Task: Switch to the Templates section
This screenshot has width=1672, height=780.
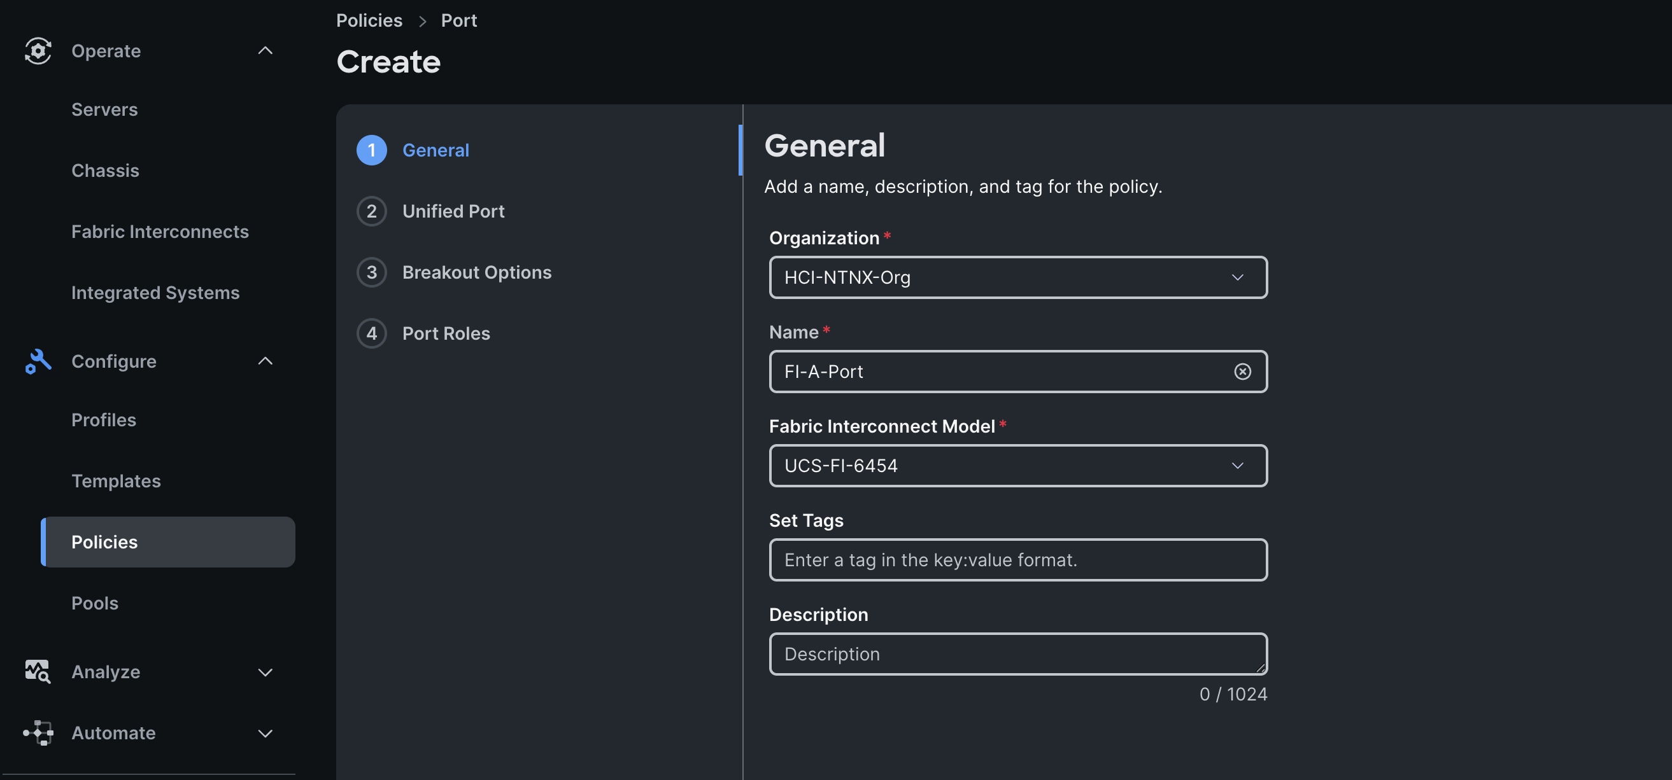Action: (116, 480)
